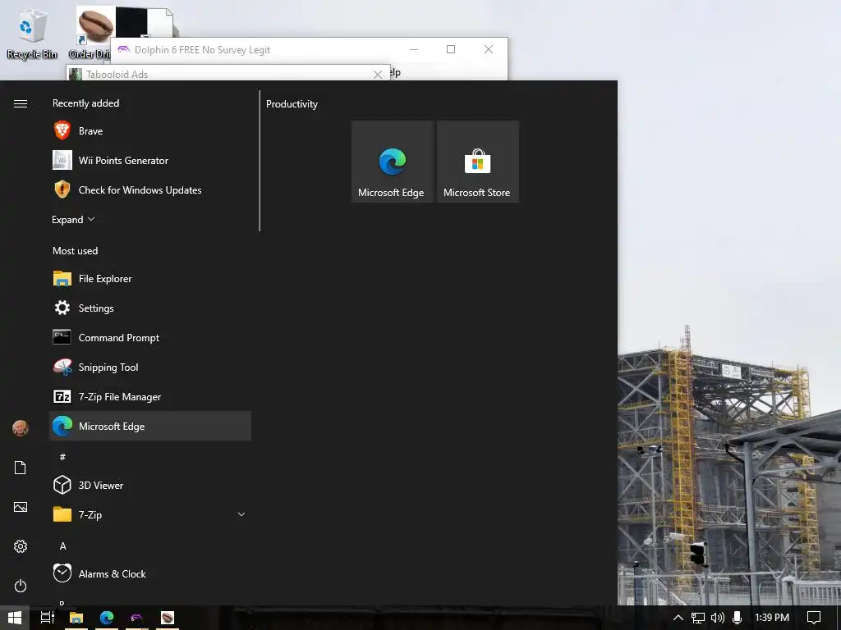Open Settings in Most used list
This screenshot has width=841, height=630.
coord(150,308)
